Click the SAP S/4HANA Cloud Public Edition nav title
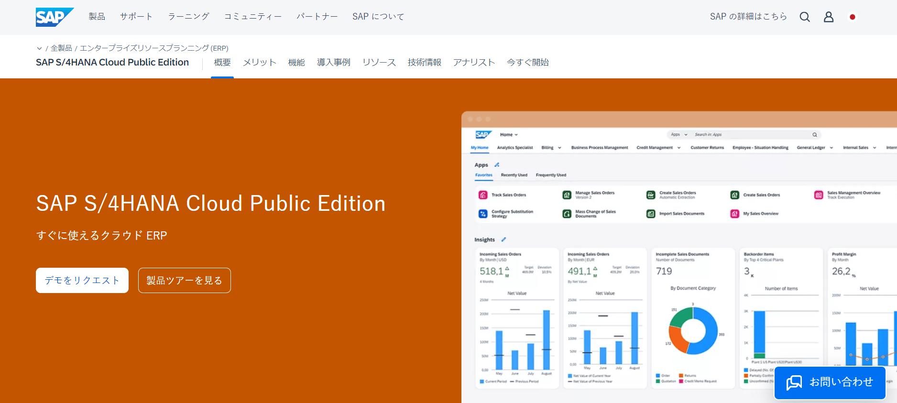This screenshot has height=403, width=897. 112,63
